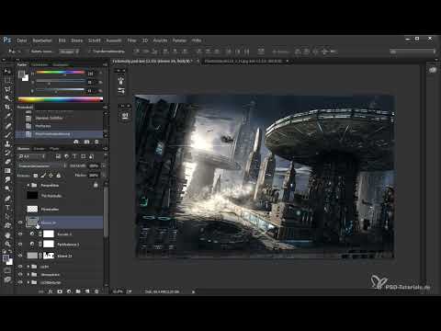
Task: Select the Move tool
Action: click(7, 72)
